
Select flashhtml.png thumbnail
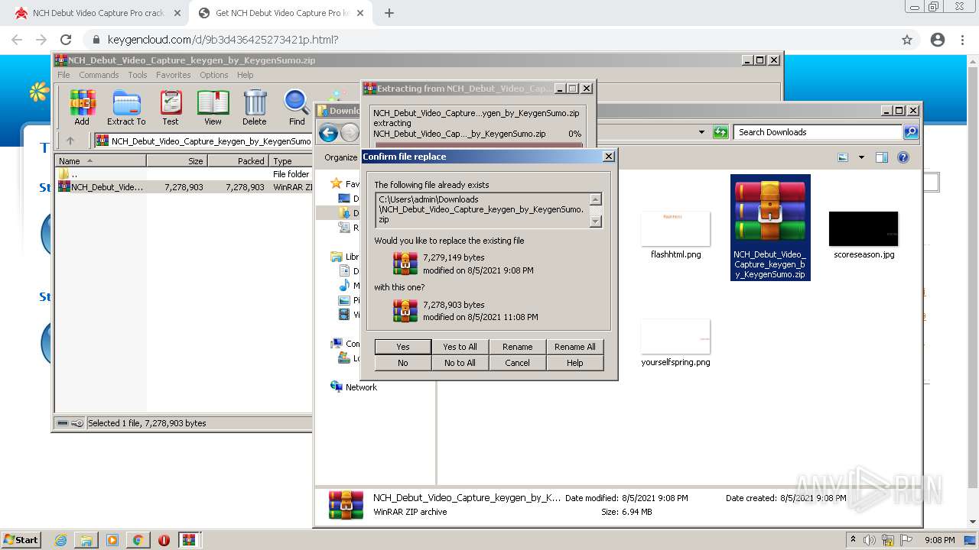675,235
